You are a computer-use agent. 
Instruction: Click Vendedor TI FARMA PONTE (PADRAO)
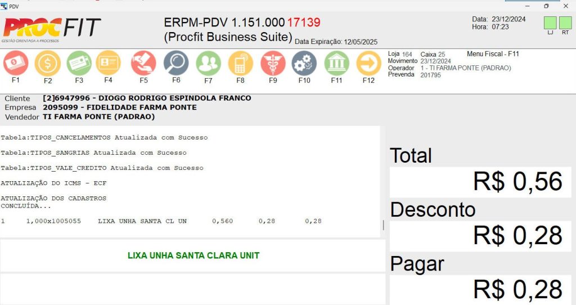coord(99,117)
